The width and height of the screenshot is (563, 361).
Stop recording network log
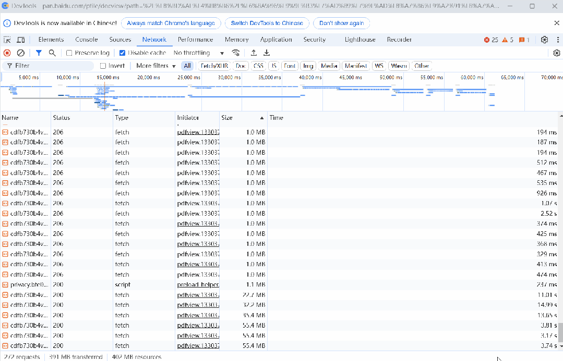pos(7,53)
